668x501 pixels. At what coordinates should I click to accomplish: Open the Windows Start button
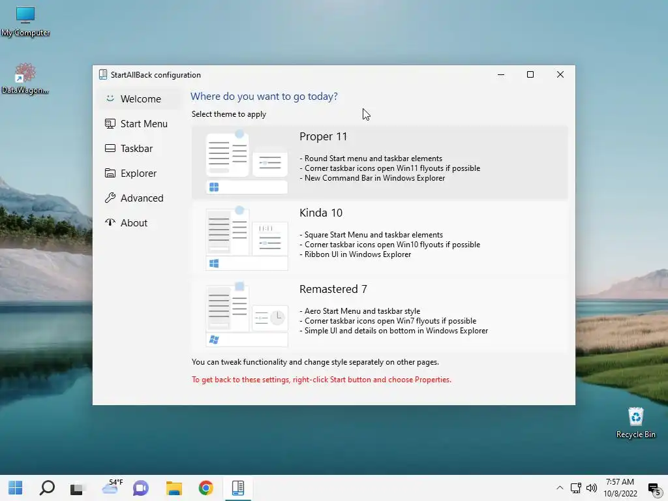(x=16, y=488)
